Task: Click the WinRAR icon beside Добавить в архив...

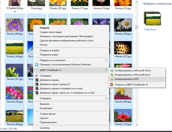Action: pos(37,80)
